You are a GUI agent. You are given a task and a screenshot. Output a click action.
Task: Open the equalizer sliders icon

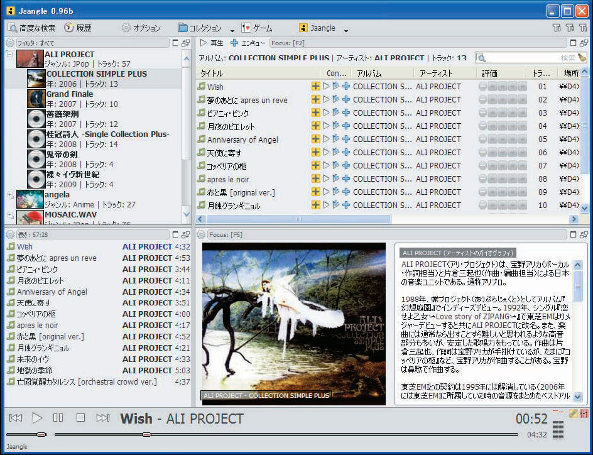coord(584,414)
